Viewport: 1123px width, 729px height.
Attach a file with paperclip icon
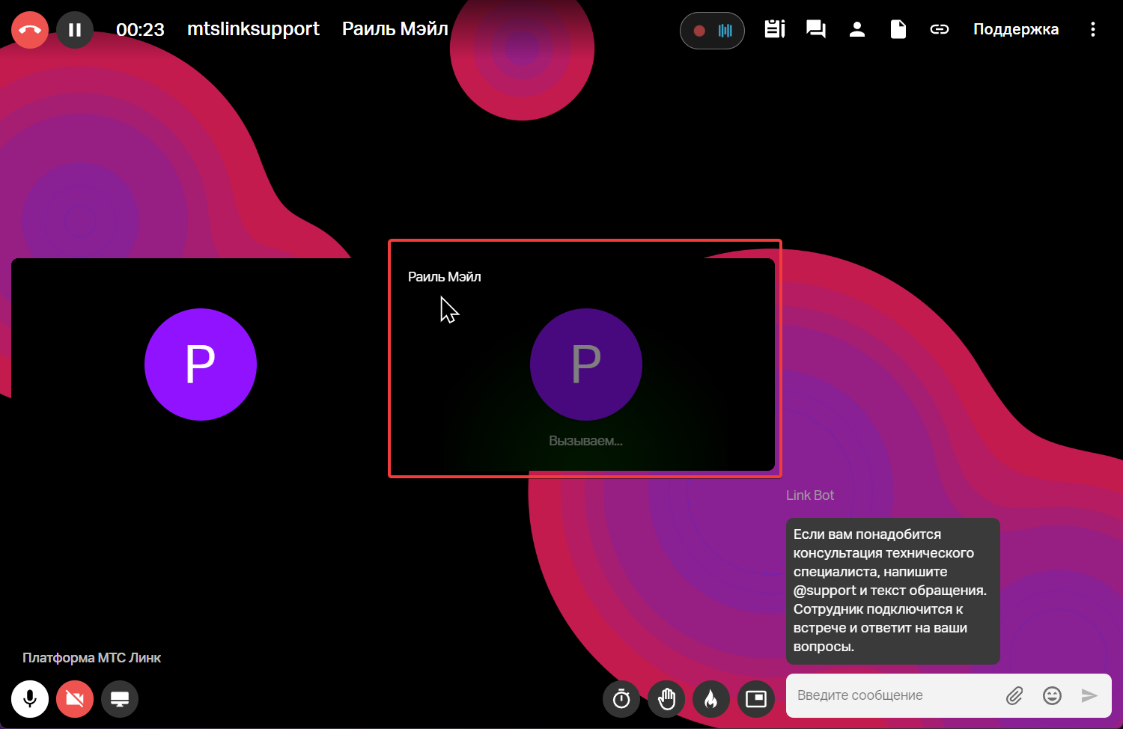[x=1014, y=696]
